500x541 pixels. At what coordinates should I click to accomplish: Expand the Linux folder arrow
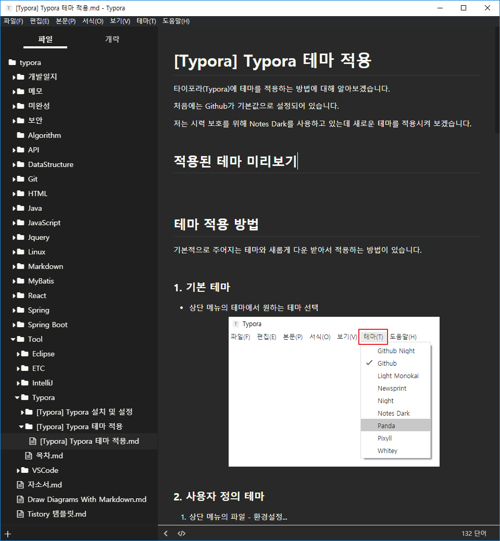[14, 252]
